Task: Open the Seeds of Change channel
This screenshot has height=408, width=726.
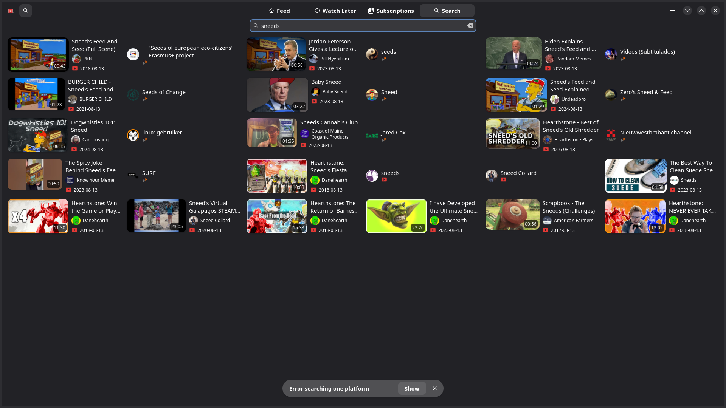Action: [x=164, y=92]
